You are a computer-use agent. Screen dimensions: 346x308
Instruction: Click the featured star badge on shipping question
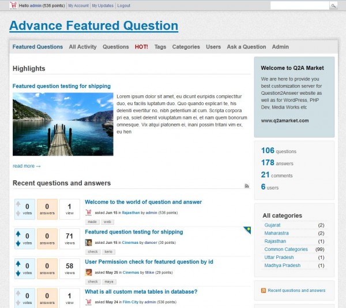pos(247,230)
